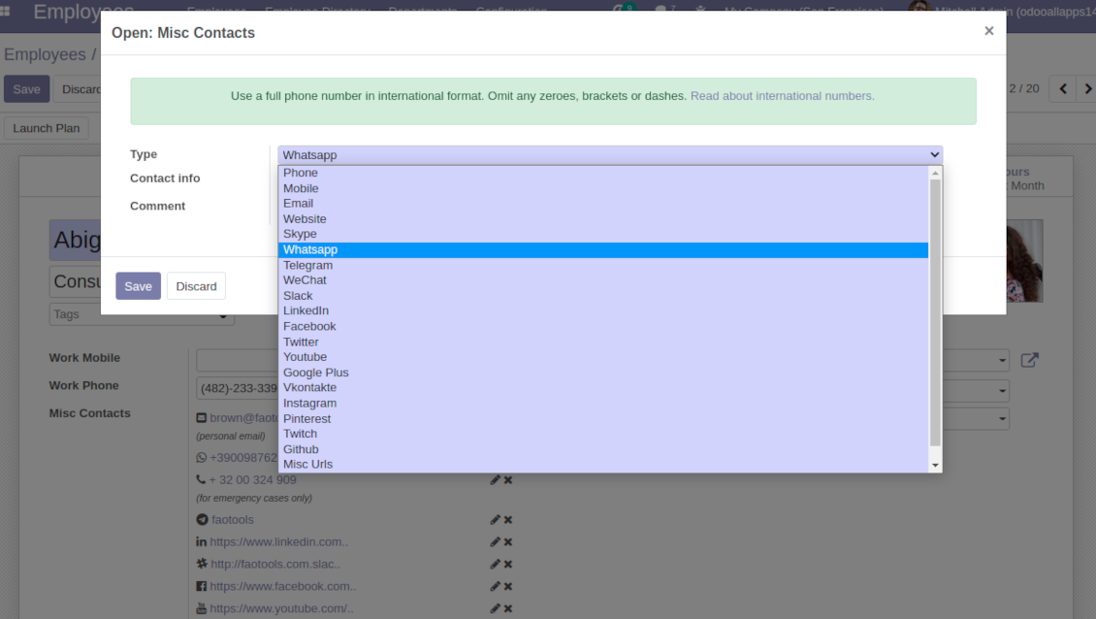This screenshot has width=1096, height=619.
Task: Choose WeChat from Type options
Action: 603,280
